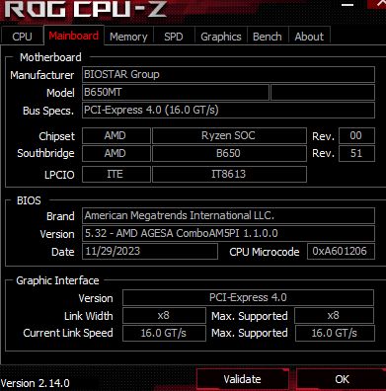
Task: Click the Max. Supported speed 16.0 GT/s value
Action: pyautogui.click(x=335, y=333)
